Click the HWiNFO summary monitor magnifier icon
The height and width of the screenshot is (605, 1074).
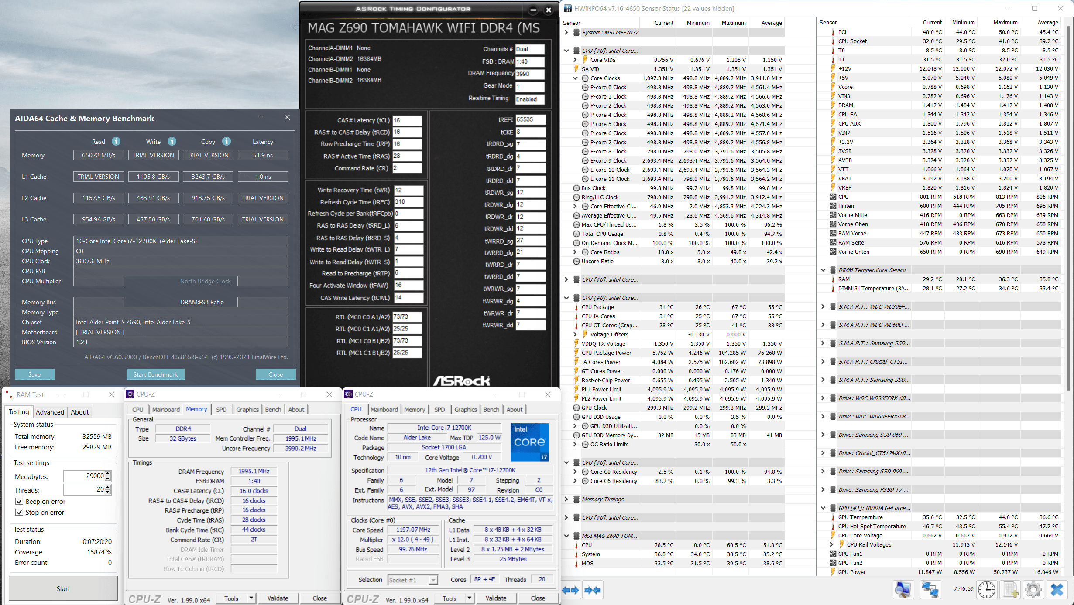point(903,590)
